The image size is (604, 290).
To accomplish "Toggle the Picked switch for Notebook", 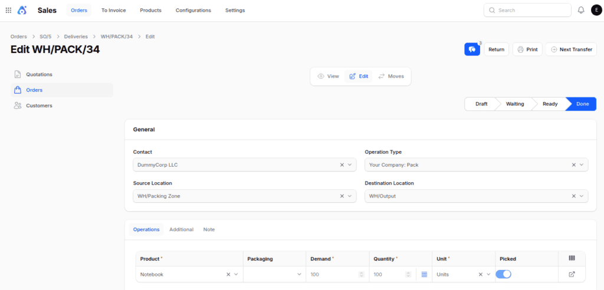I will [504, 274].
